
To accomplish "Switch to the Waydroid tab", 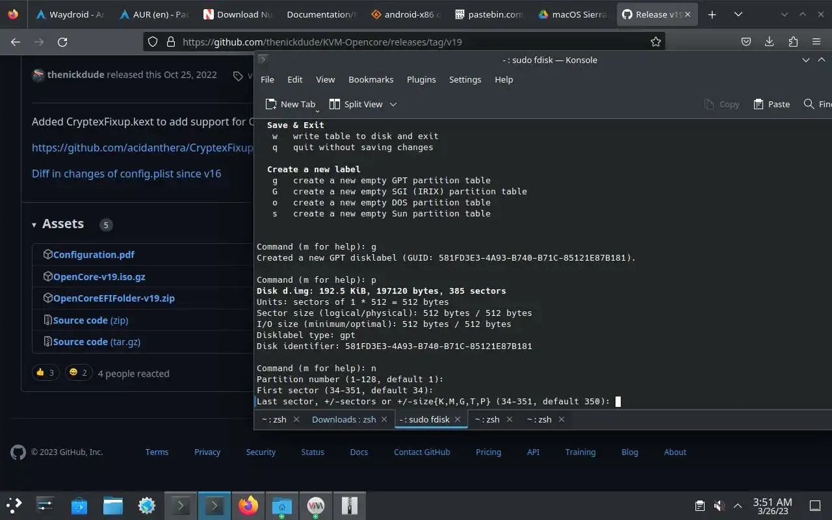I will pos(70,14).
